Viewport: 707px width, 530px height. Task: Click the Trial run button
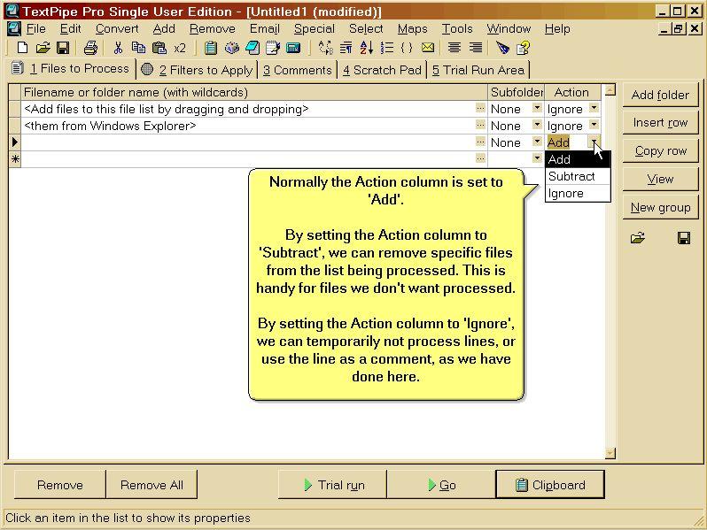[x=333, y=485]
